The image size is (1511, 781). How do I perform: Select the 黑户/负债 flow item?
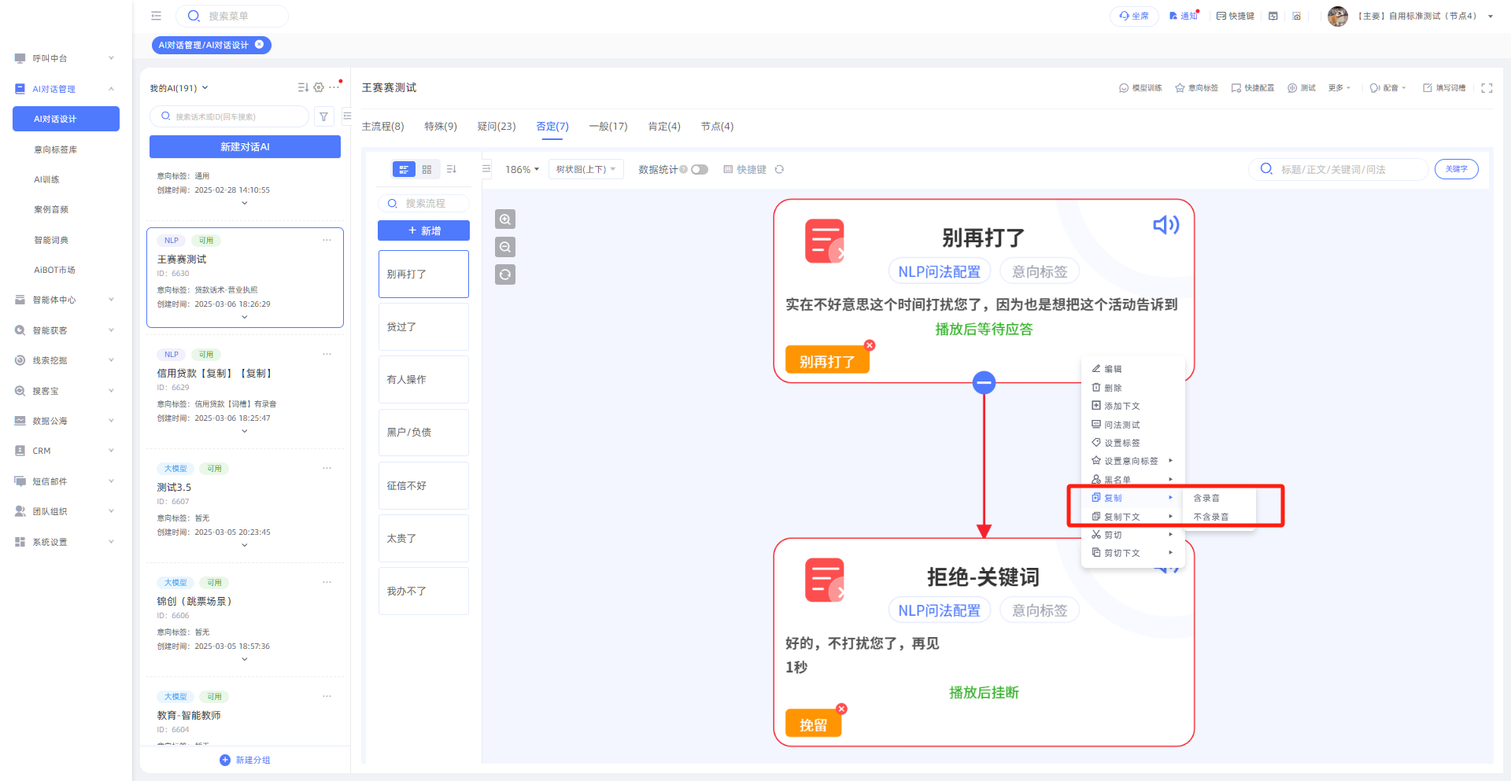(423, 432)
